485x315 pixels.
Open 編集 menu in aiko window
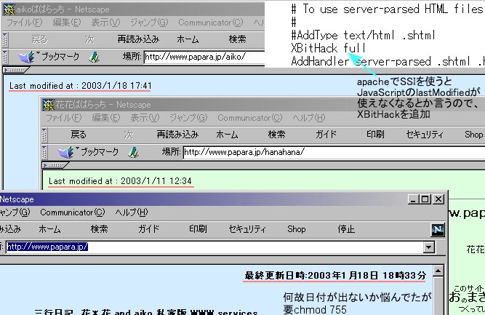tap(66, 23)
